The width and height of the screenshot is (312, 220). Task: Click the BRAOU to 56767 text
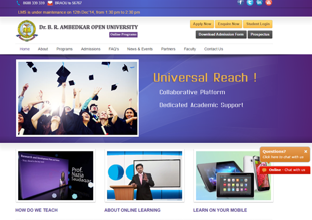pos(68,3)
